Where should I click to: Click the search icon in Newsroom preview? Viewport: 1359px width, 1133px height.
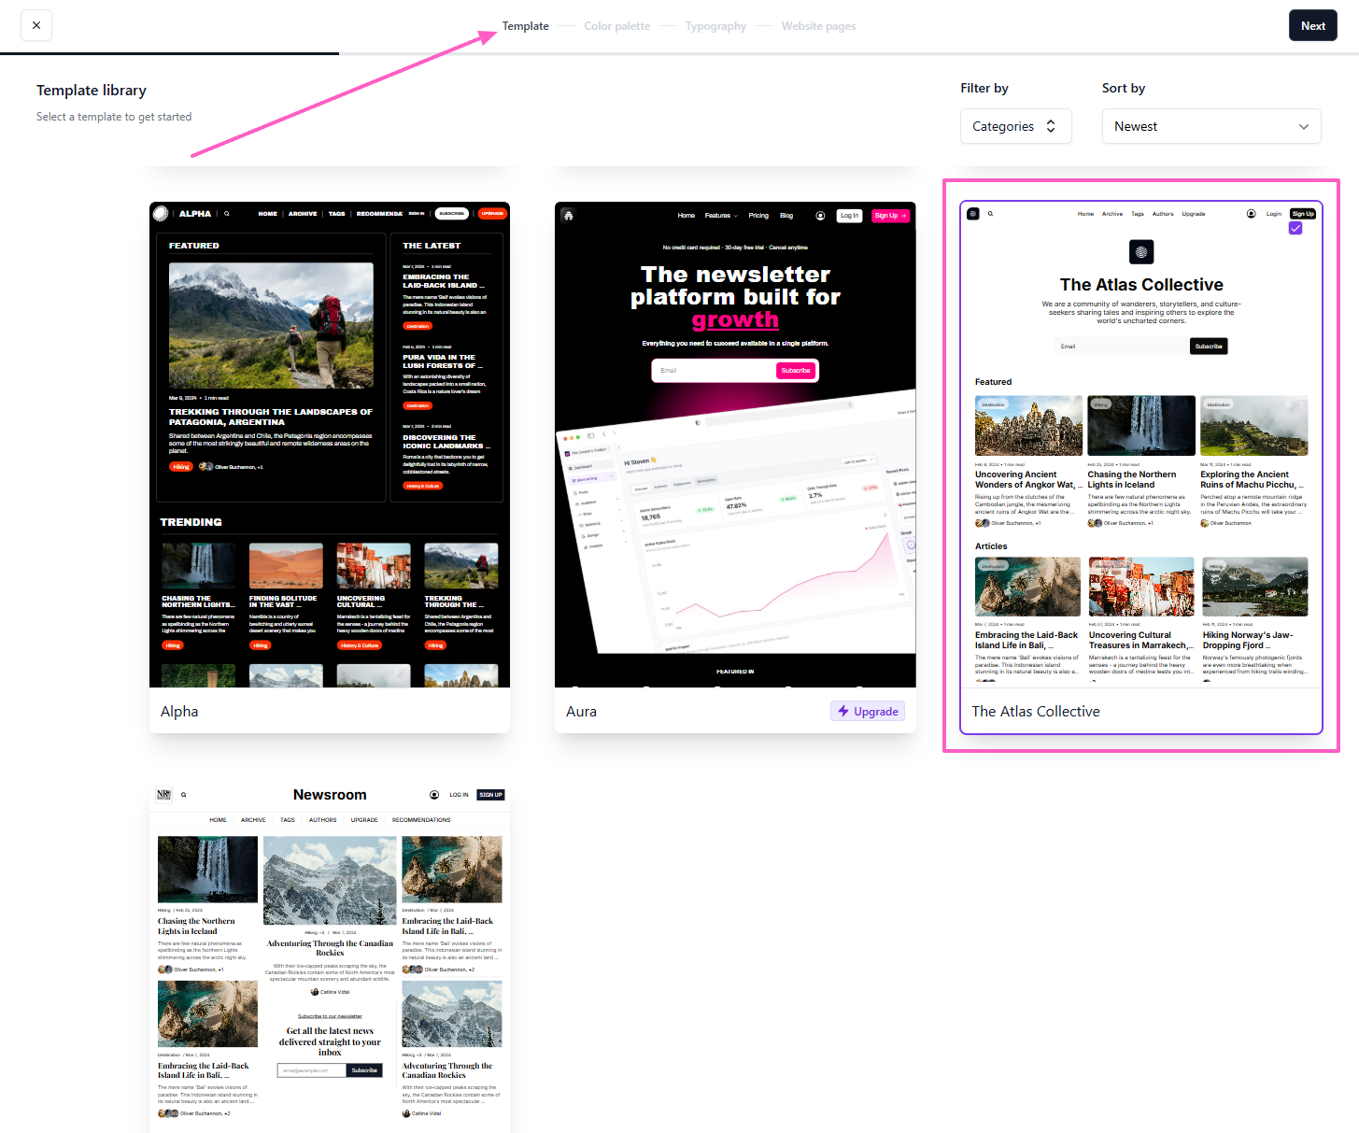(184, 795)
